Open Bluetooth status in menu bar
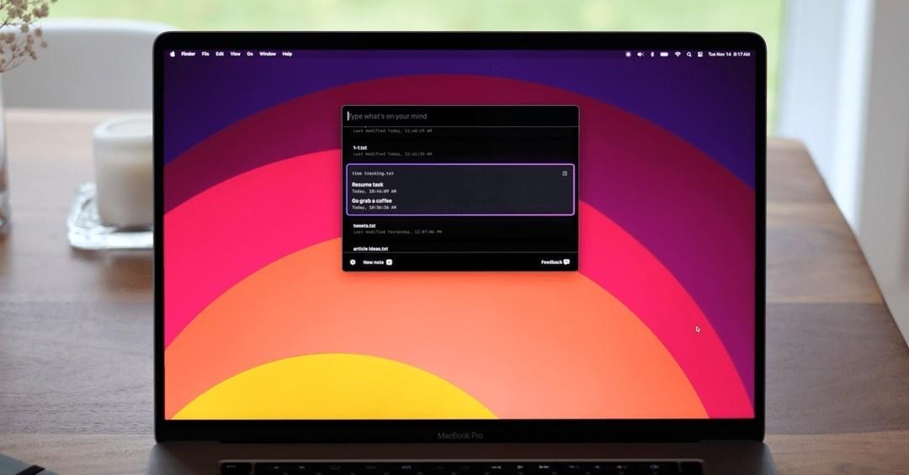The height and width of the screenshot is (475, 909). pyautogui.click(x=651, y=54)
